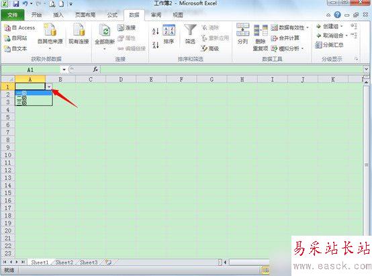Click 数据有效性 (Data Validation) icon

(275, 28)
